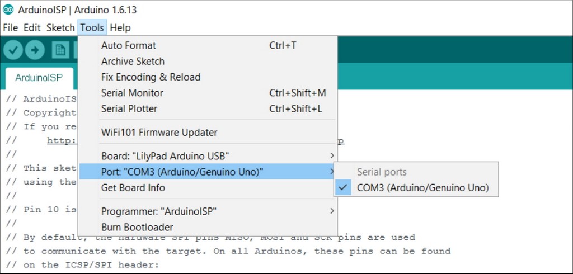Open the File menu
Image resolution: width=573 pixels, height=274 pixels.
10,28
